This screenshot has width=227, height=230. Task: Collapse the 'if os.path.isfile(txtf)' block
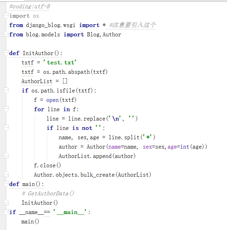(x=6, y=90)
